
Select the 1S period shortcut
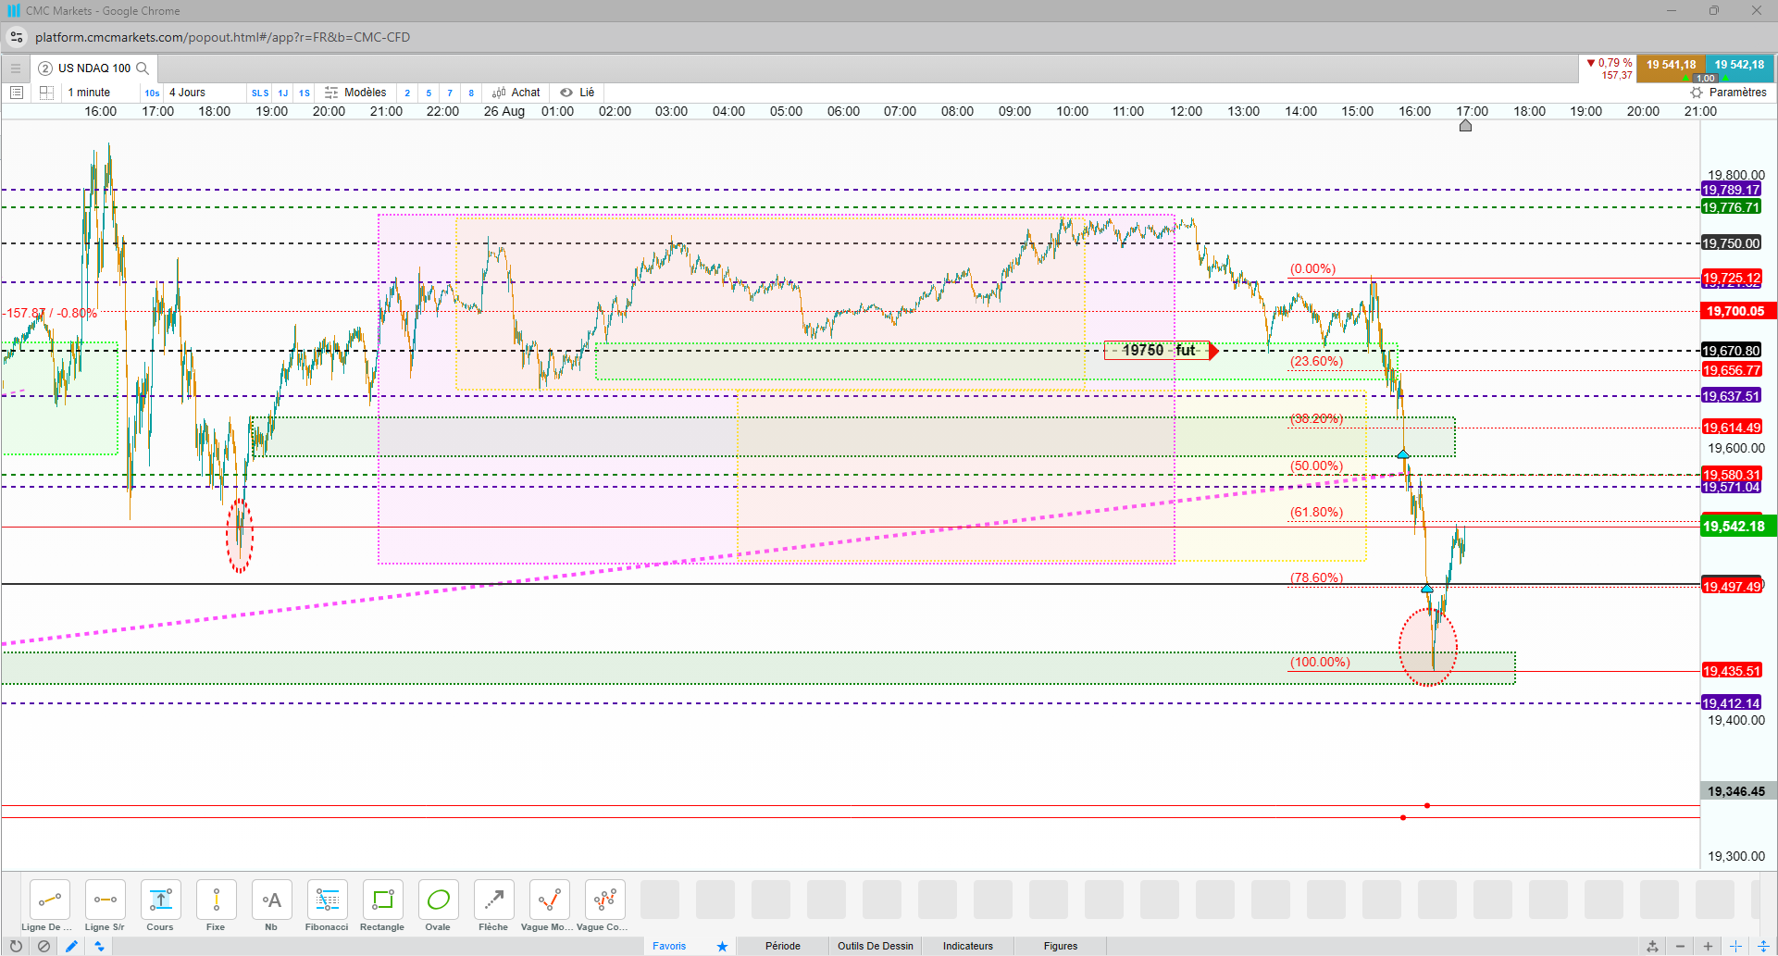[305, 93]
